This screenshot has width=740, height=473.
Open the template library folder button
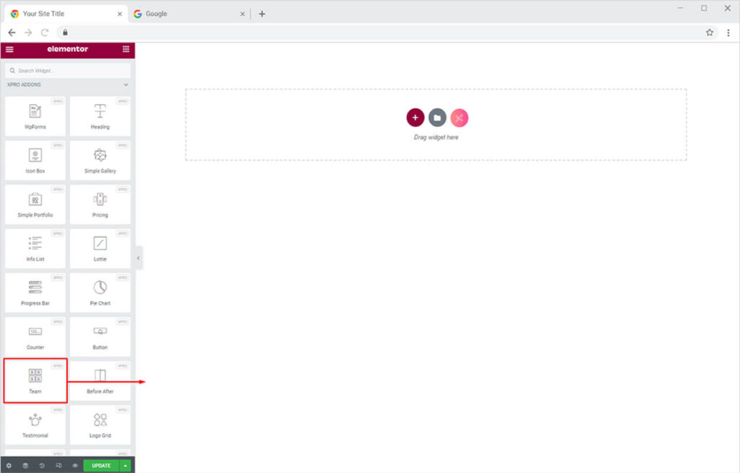pos(437,118)
